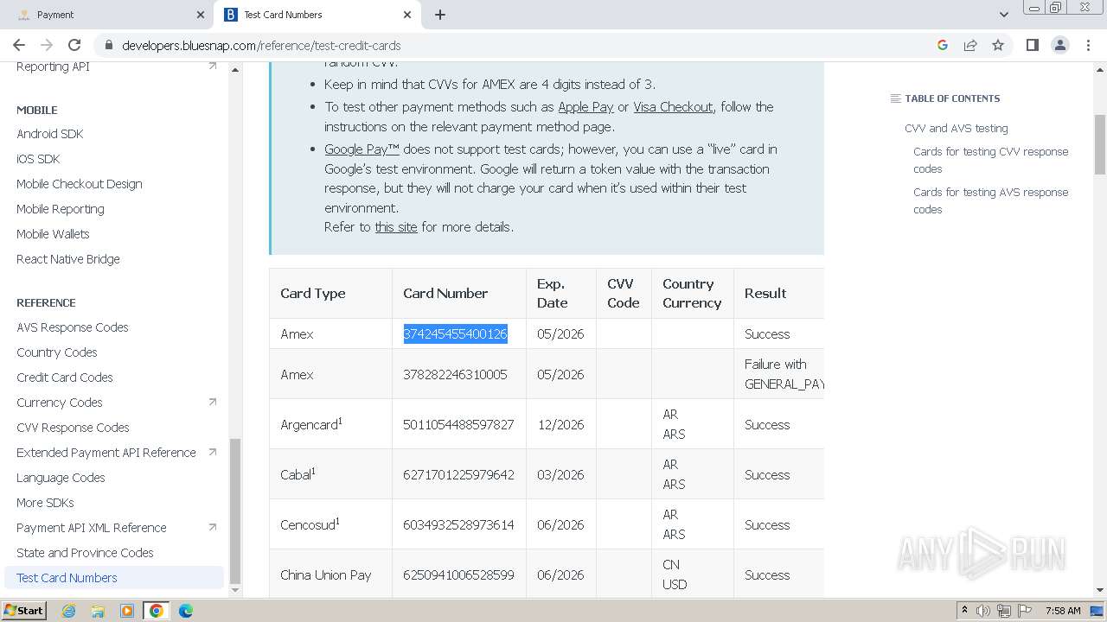The width and height of the screenshot is (1107, 622).
Task: Open File Explorer from taskbar
Action: [x=98, y=611]
